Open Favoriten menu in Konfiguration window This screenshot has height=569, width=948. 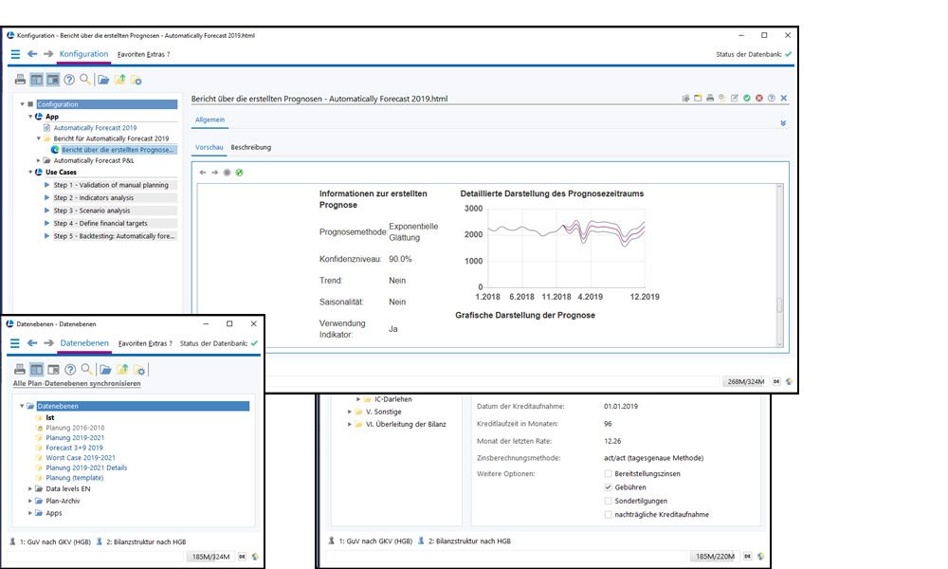pyautogui.click(x=131, y=54)
